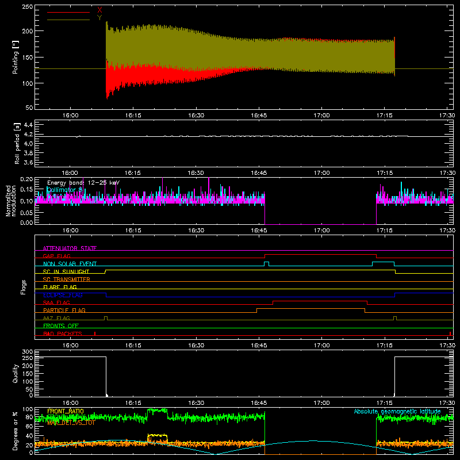Click the 'Degrees or %' axis title

tap(16, 431)
